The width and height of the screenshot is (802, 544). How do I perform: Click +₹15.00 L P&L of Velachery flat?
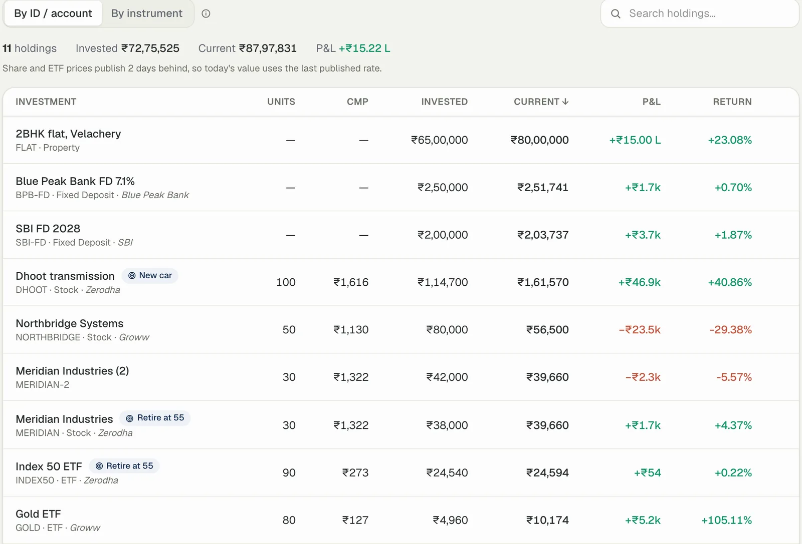pyautogui.click(x=635, y=140)
